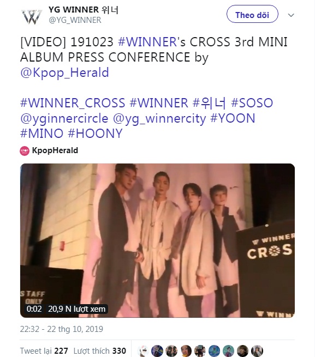This screenshot has width=315, height=357.
Task: Open the third liker avatar in row
Action: [x=171, y=350]
